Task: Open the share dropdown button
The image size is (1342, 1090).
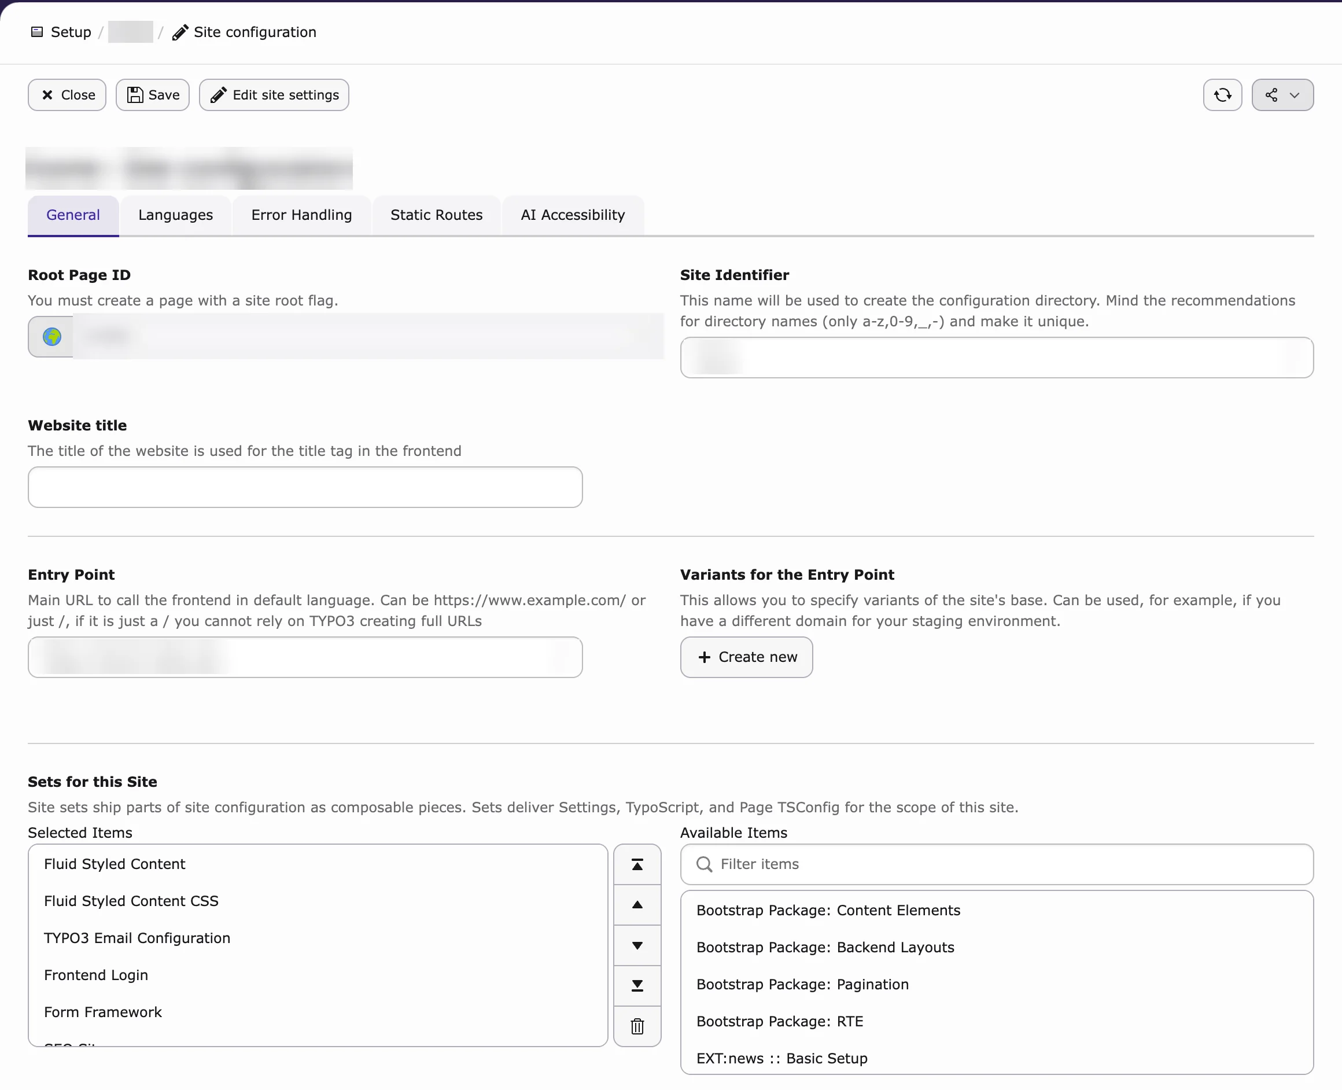Action: (1282, 95)
